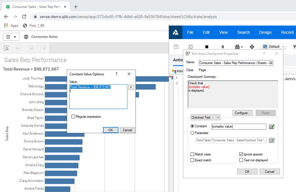Open the Qlik navigation hamburger menu
This screenshot has height=192, width=296.
pos(11,37)
